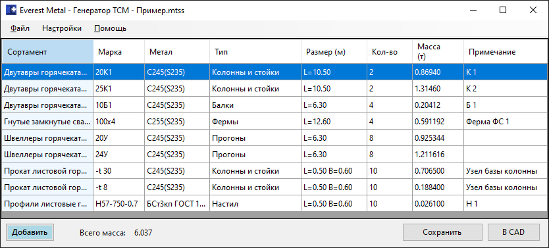Screen dimensions: 549x248
Task: Click the Everest Metal app icon
Action: pos(11,11)
